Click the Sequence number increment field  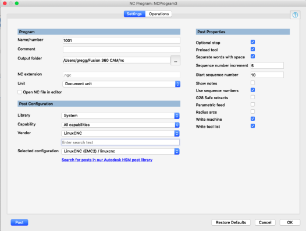[x=267, y=65]
